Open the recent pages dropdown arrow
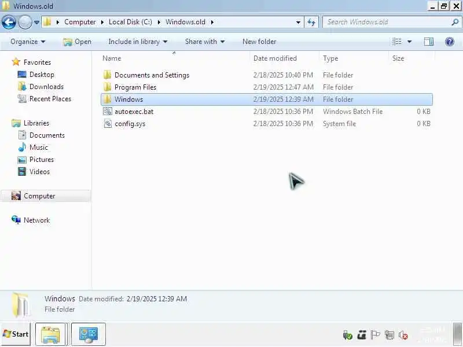The height and width of the screenshot is (347, 463). tap(36, 23)
